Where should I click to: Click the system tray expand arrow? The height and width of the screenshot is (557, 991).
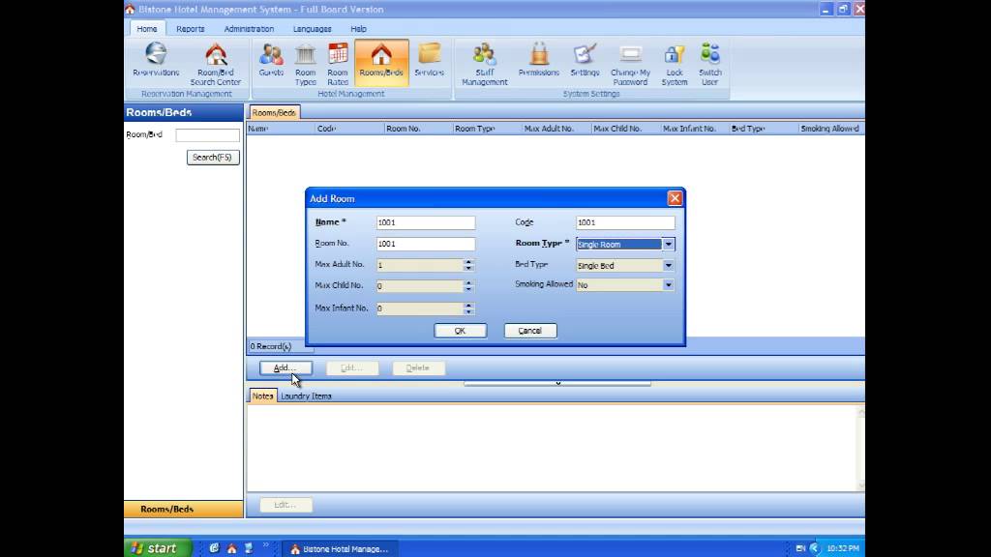point(814,548)
